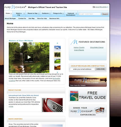Screen dimensions: 121x127
Task: Click the down arrow below the thumbnails
Action: pos(57,72)
